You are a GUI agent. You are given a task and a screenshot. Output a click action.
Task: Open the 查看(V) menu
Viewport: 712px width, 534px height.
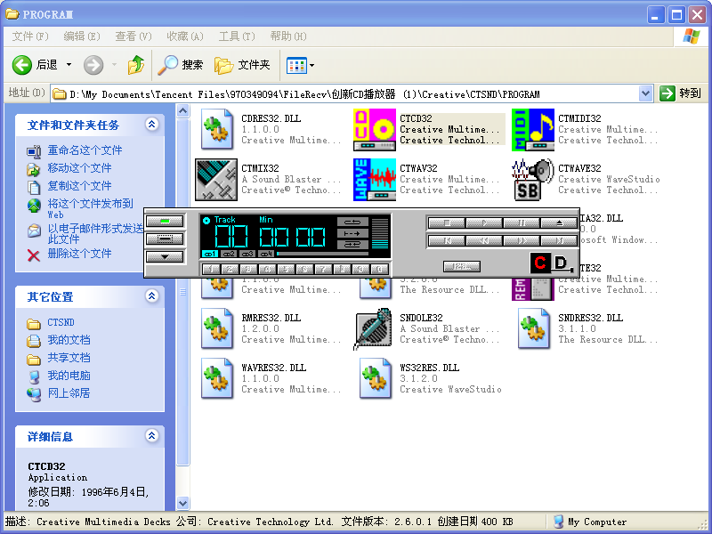pyautogui.click(x=133, y=36)
